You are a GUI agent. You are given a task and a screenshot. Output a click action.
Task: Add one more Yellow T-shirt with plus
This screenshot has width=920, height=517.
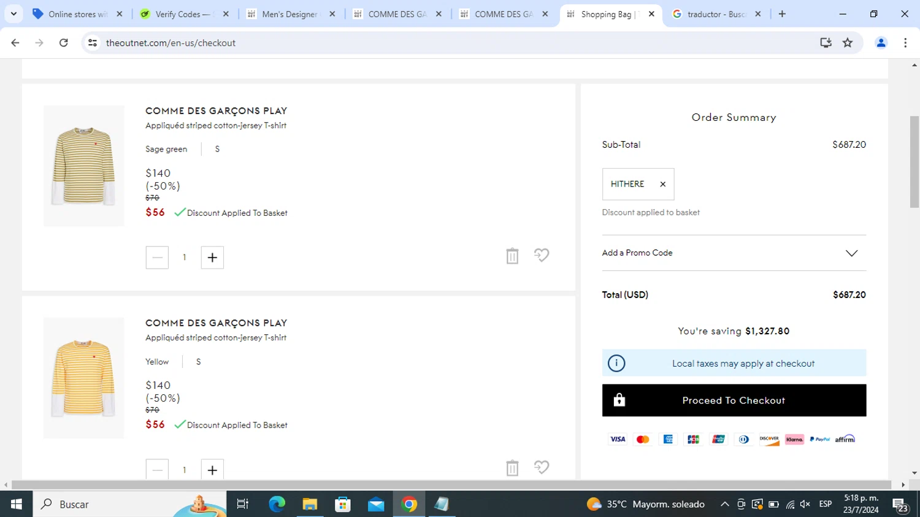212,470
